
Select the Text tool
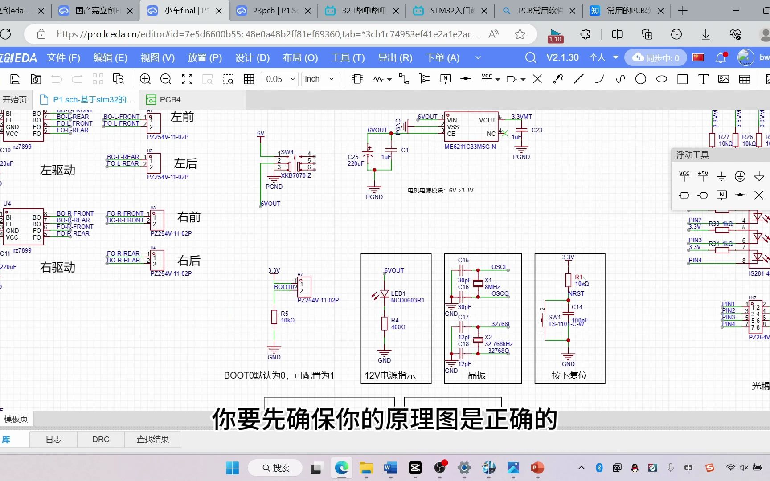[703, 79]
